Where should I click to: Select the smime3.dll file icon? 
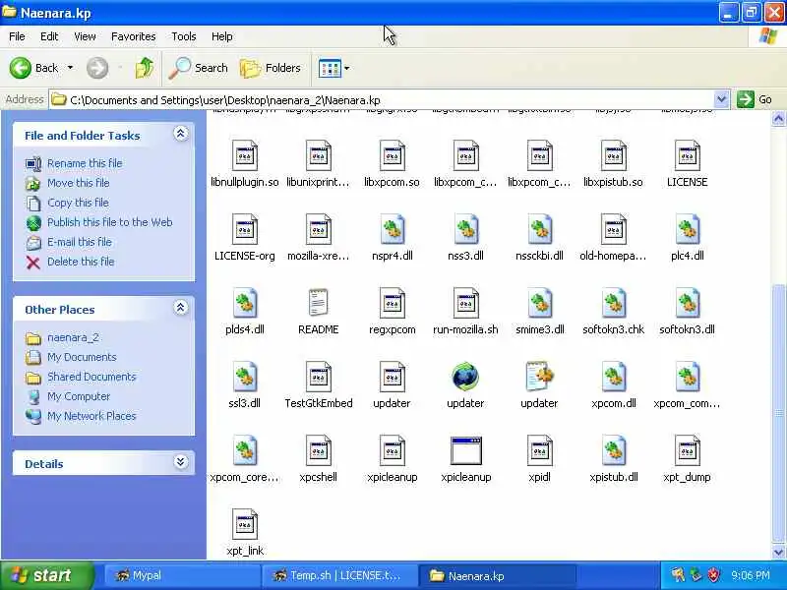coord(539,303)
